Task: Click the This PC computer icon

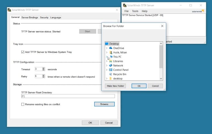Action: pos(111,56)
